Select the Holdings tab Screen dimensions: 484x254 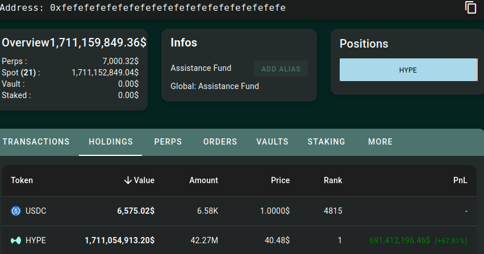coord(111,142)
